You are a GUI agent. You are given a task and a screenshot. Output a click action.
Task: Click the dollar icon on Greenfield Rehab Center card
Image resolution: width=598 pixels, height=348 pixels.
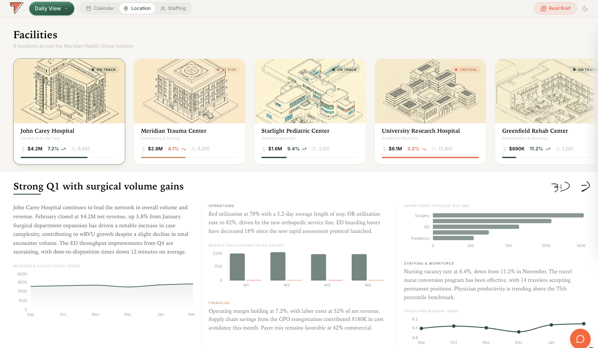point(505,149)
